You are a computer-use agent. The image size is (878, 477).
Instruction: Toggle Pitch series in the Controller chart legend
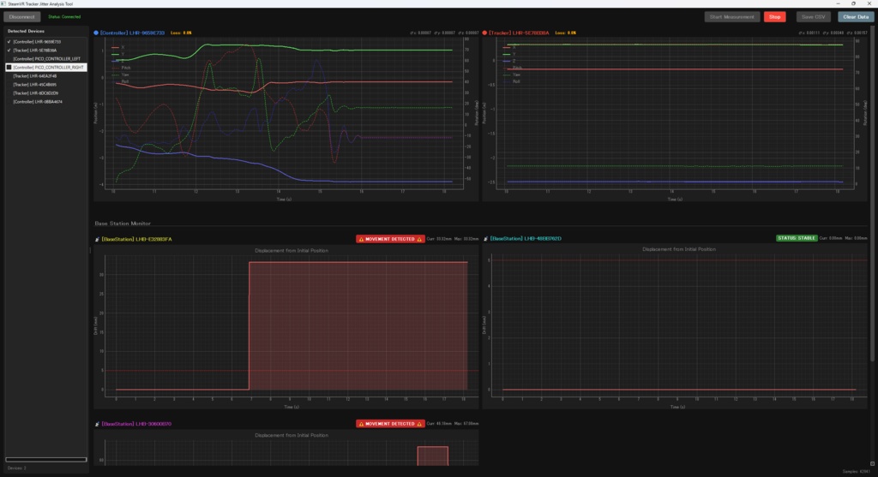point(121,68)
